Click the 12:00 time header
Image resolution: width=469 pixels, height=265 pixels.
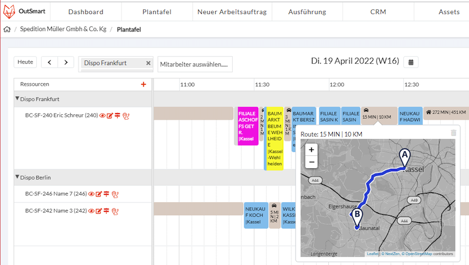click(337, 84)
